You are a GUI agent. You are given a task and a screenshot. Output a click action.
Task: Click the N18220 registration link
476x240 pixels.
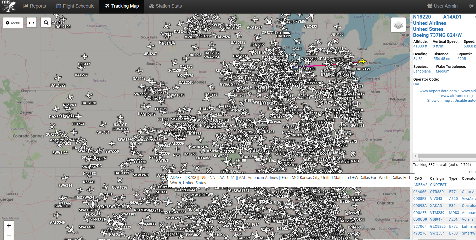[x=422, y=17]
